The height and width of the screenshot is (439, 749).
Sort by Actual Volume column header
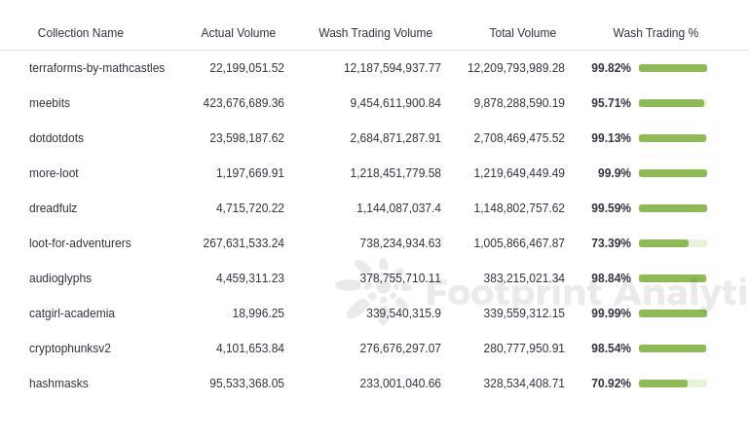pyautogui.click(x=238, y=33)
